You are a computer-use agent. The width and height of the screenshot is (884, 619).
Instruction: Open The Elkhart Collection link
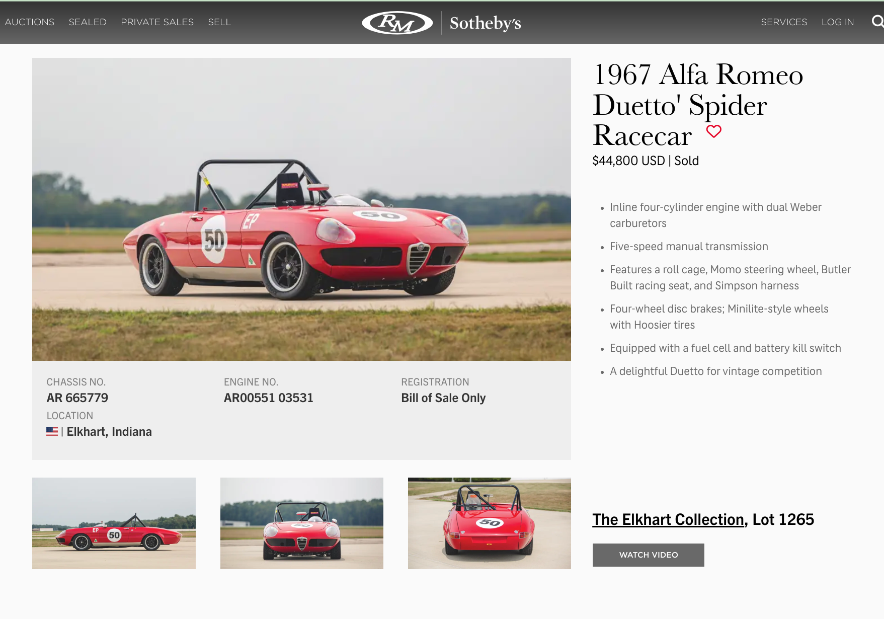tap(668, 519)
